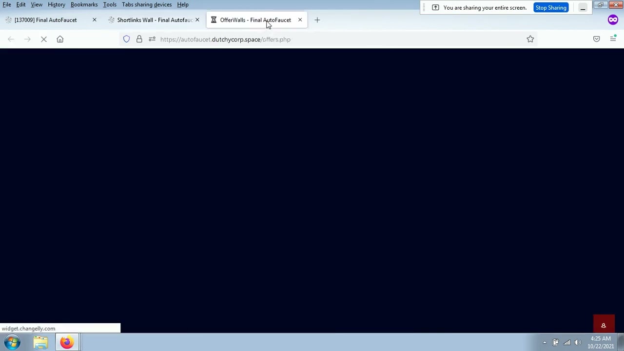Image resolution: width=624 pixels, height=351 pixels.
Task: Open Tabs sharing devices menu
Action: 147,4
